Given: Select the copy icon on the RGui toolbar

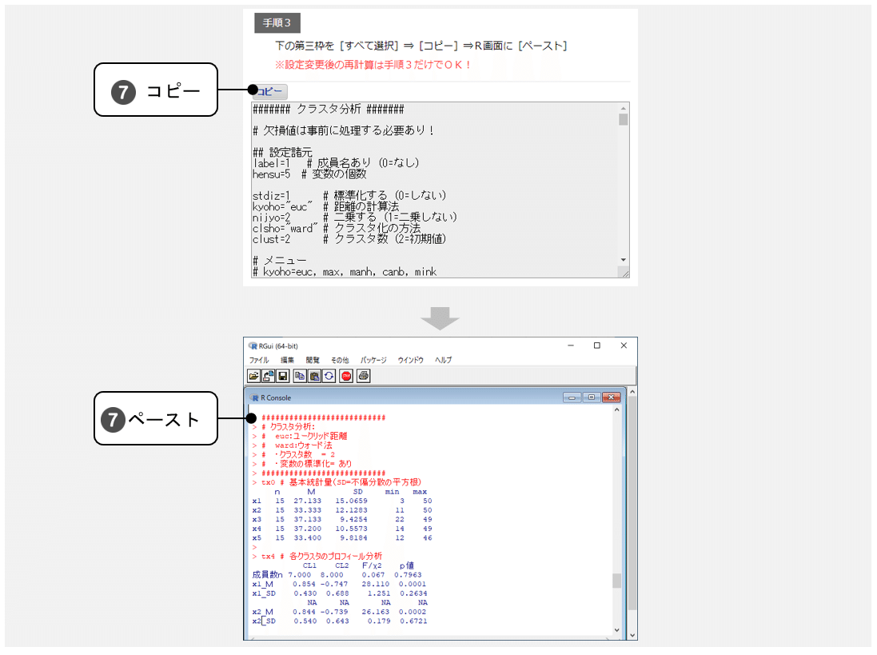Looking at the screenshot, I should [x=299, y=376].
